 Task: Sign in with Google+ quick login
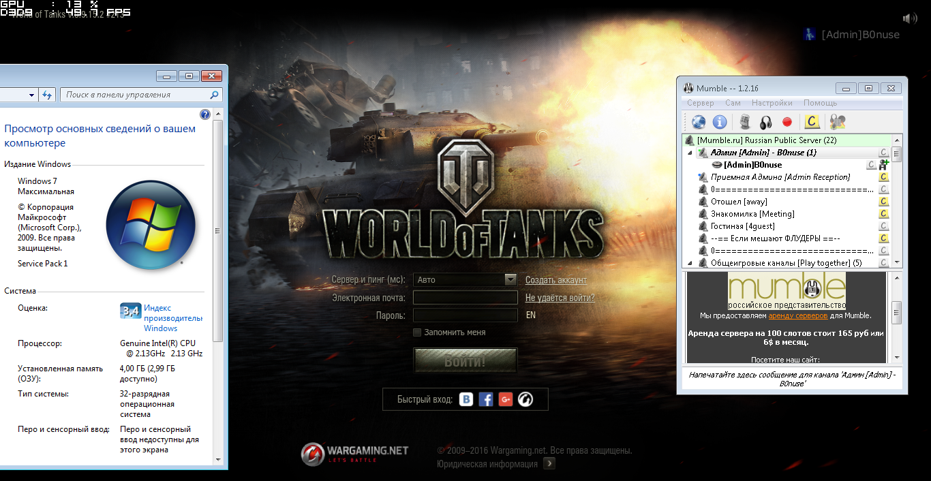coord(505,399)
